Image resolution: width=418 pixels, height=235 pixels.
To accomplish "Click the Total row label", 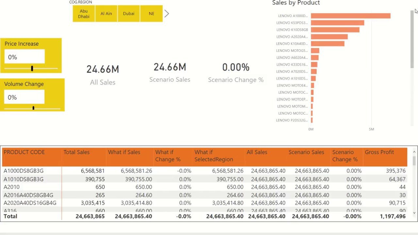I will tap(10, 216).
